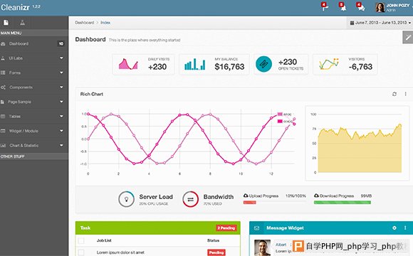Open the bell alerts icon
Viewport: 413px width, 256px height.
pos(343,7)
